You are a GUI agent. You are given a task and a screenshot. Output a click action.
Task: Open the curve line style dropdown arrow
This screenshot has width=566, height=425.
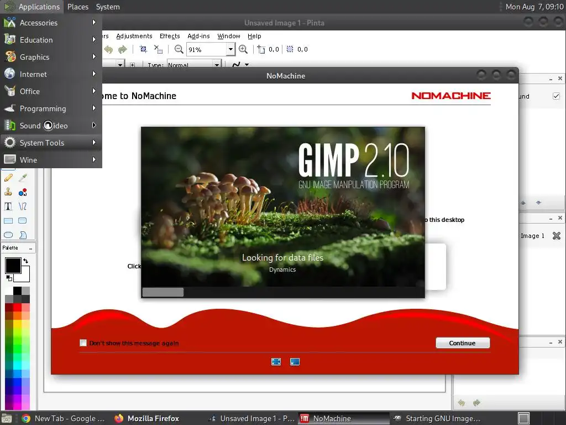click(247, 65)
